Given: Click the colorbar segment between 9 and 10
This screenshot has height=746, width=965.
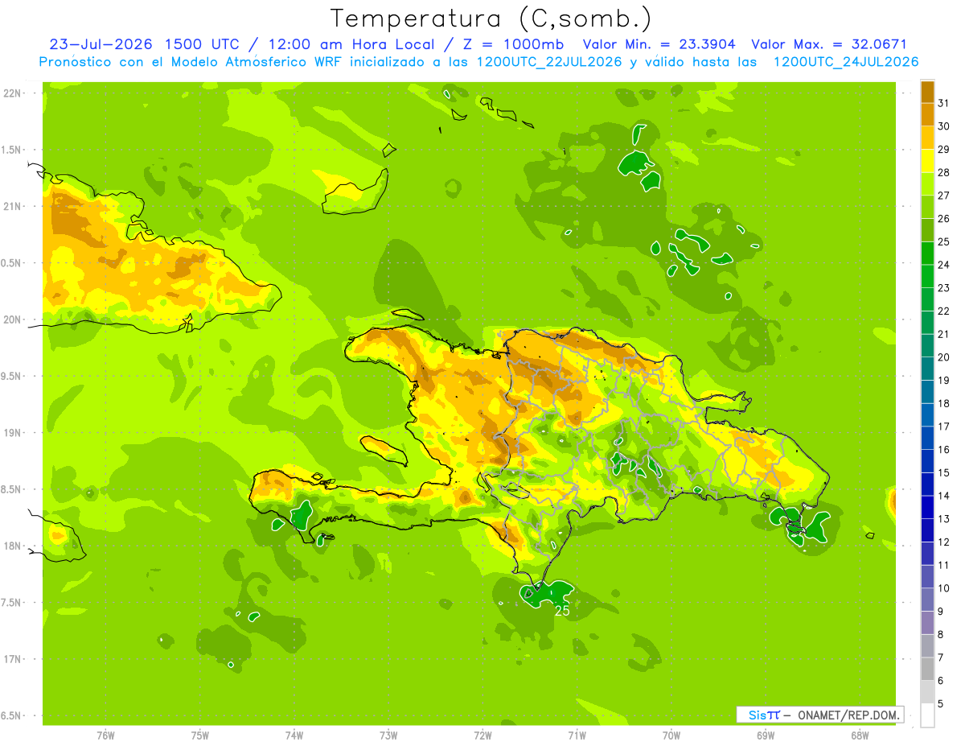Looking at the screenshot, I should coord(927,600).
